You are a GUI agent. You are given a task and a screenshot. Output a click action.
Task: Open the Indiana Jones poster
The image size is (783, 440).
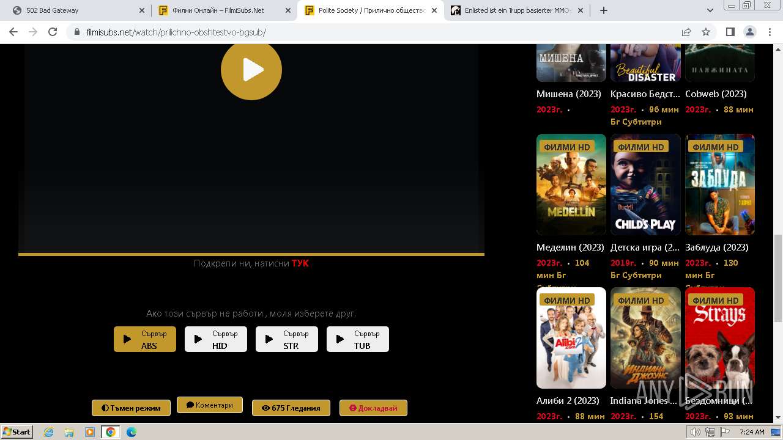pos(645,338)
